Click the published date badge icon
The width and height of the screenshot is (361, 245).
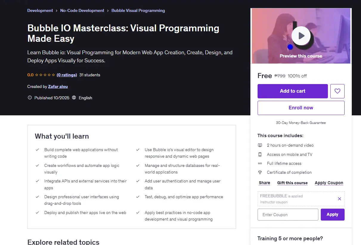[30, 98]
